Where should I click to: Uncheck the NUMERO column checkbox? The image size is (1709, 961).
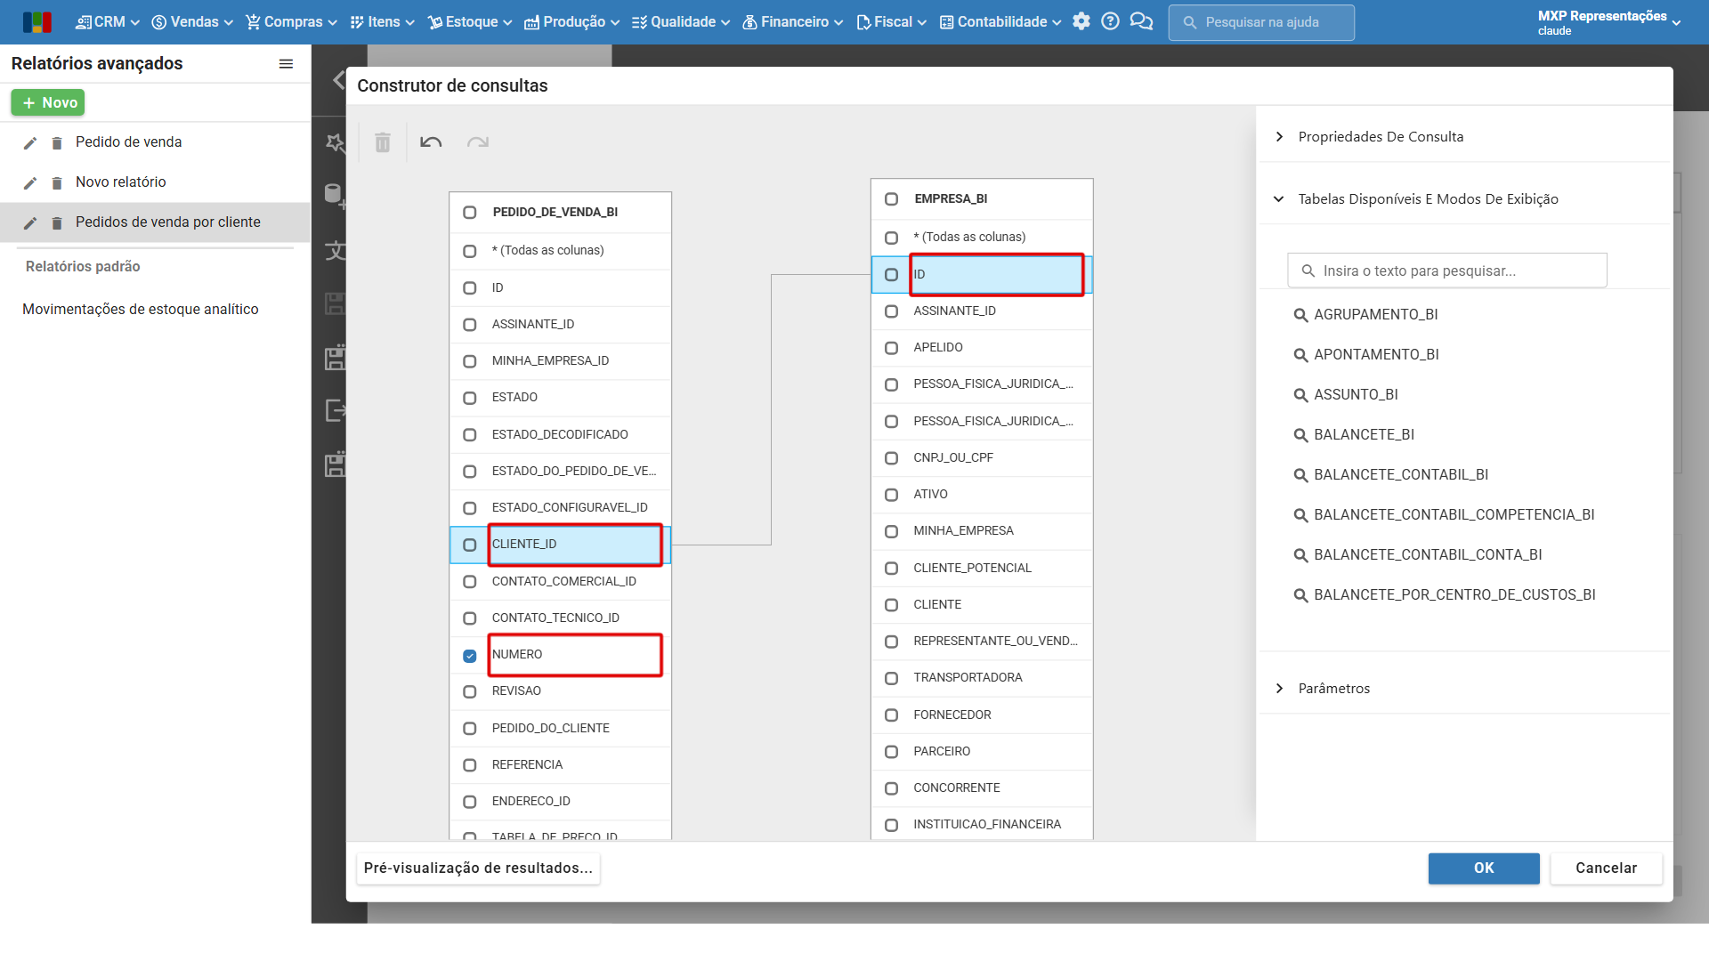point(470,656)
